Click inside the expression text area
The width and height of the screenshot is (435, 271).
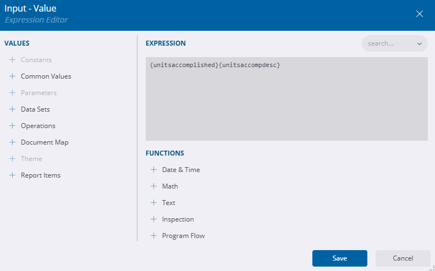click(x=286, y=99)
